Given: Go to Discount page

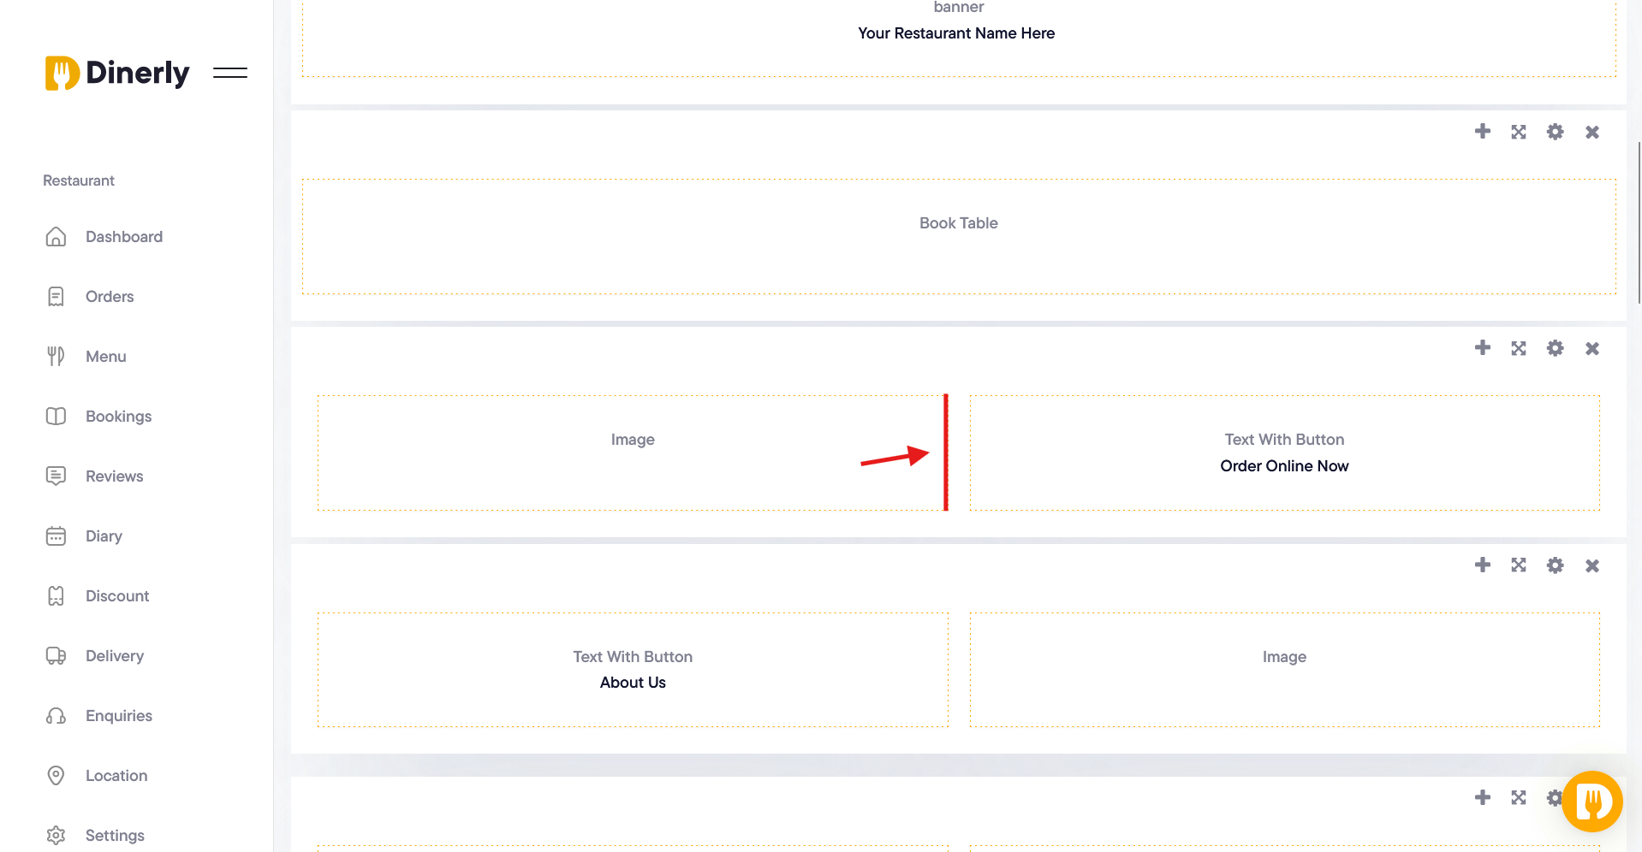Looking at the screenshot, I should pyautogui.click(x=117, y=596).
